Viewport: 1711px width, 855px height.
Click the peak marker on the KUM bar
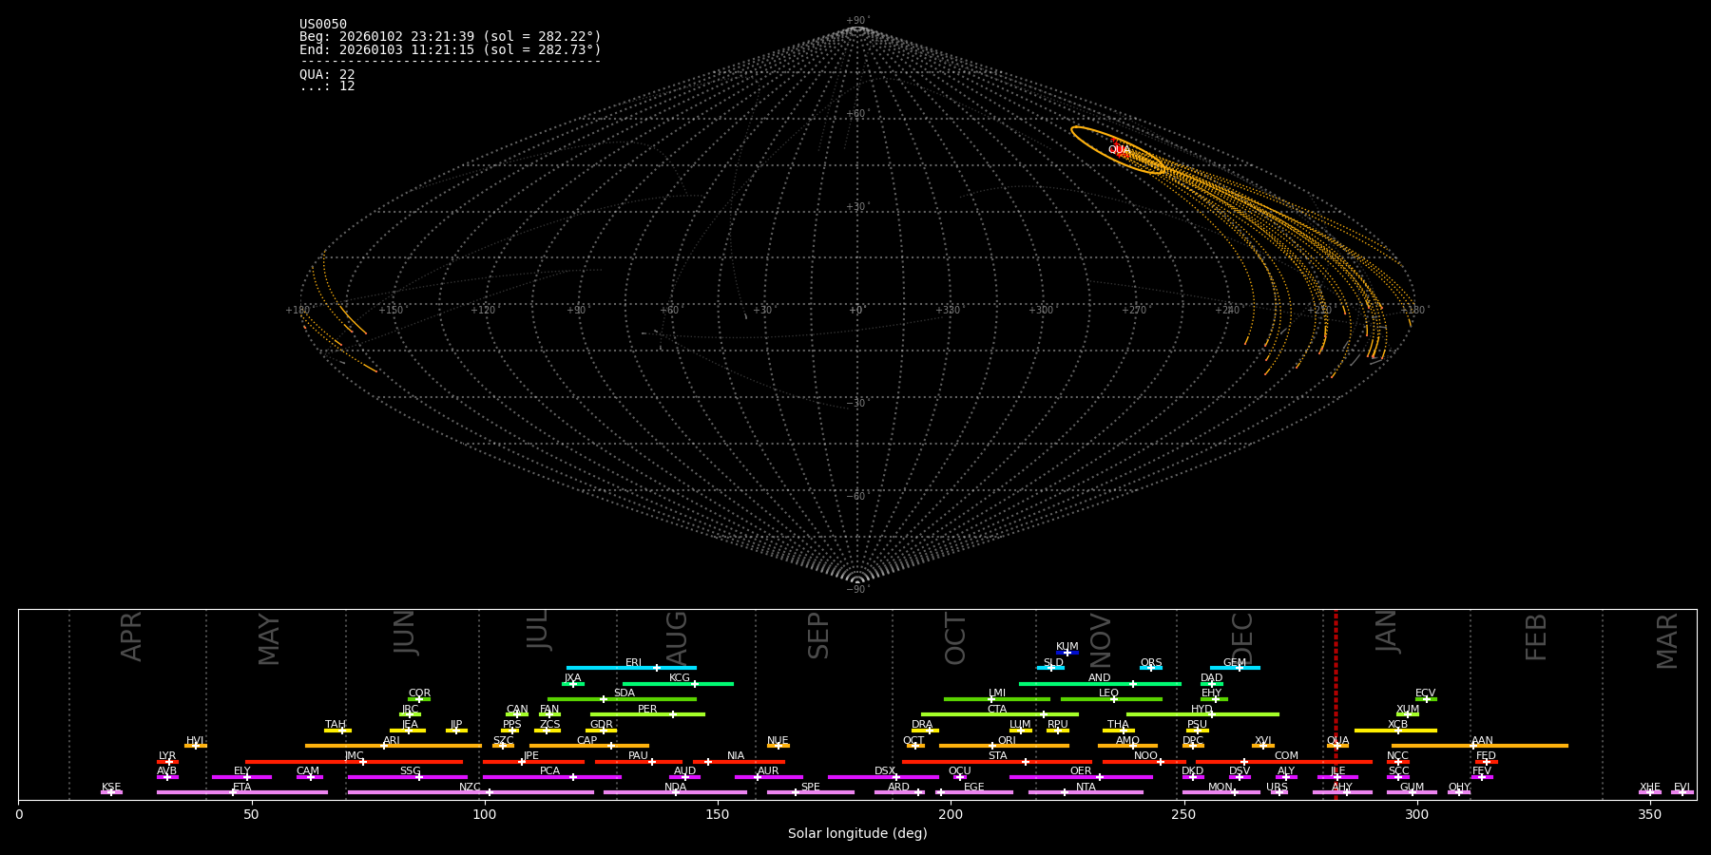click(x=1067, y=653)
